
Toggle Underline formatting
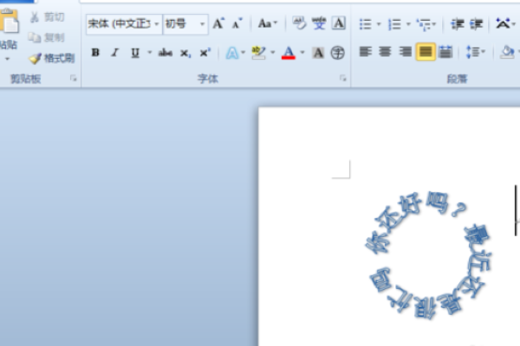point(135,53)
